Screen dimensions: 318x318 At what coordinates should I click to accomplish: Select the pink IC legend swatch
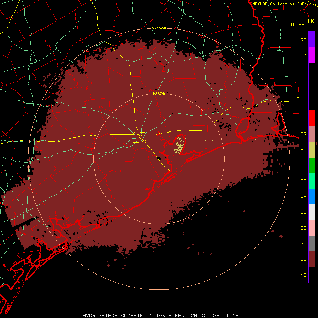tap(312, 228)
